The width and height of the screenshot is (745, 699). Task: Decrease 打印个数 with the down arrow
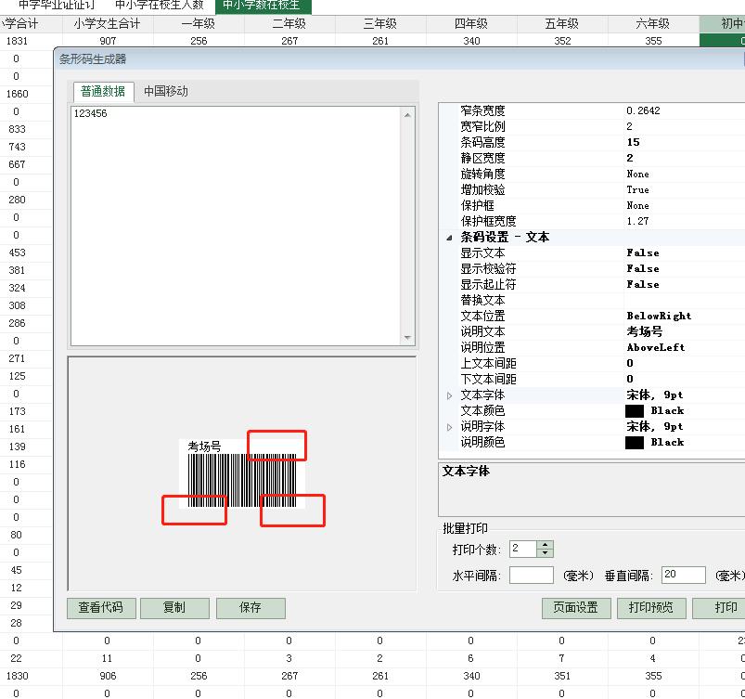coord(545,553)
